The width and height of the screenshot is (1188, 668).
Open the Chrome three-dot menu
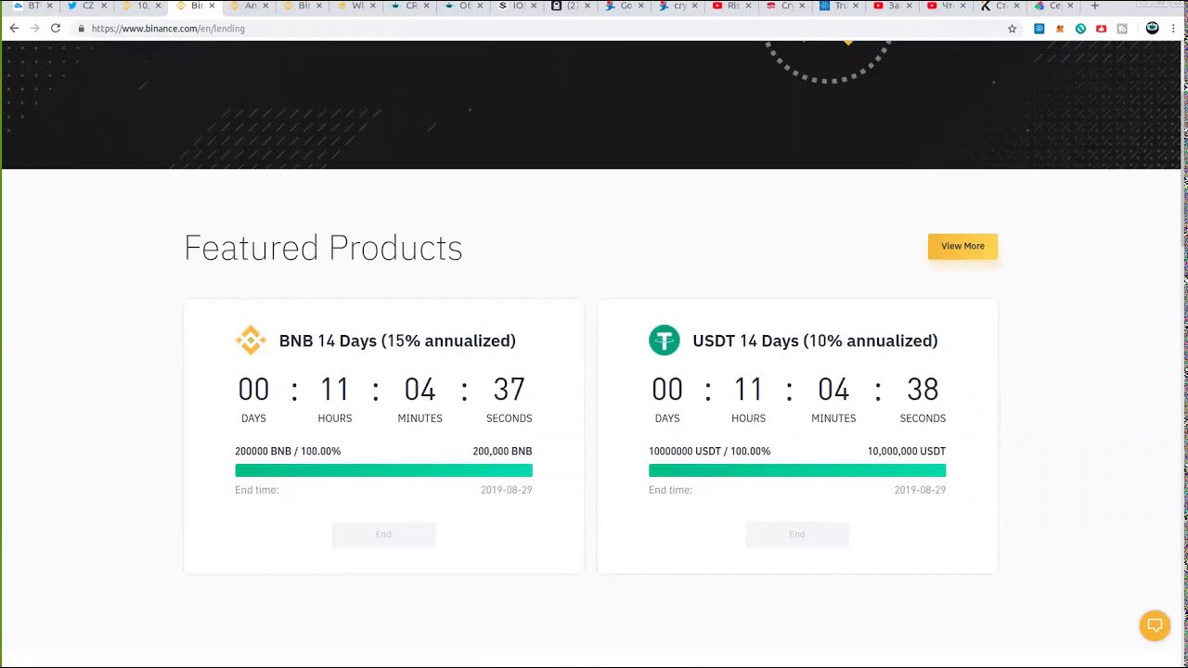[1174, 29]
